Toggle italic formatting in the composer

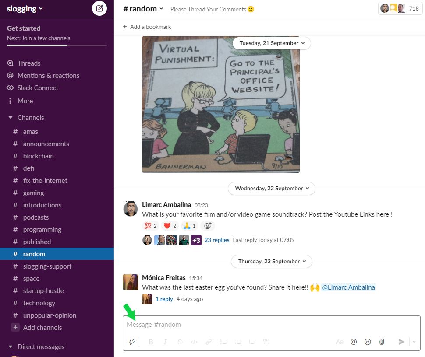[x=165, y=342]
